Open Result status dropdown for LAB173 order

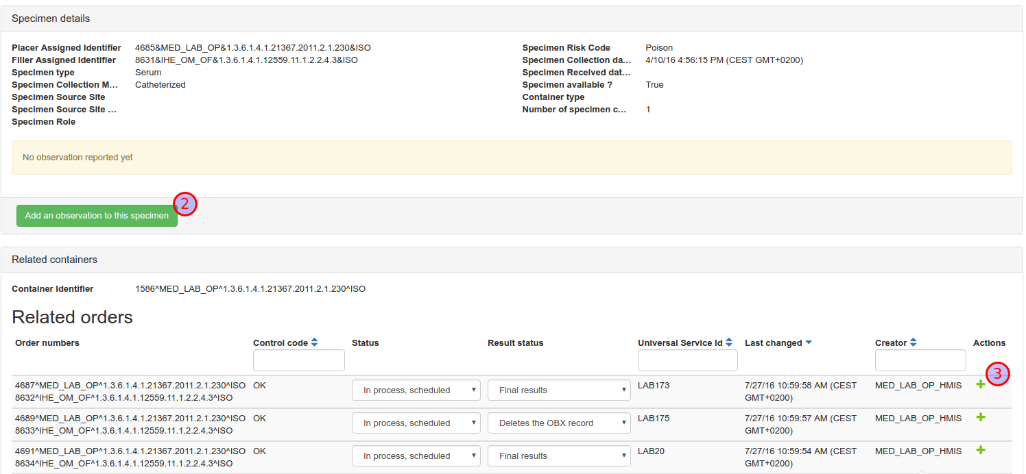click(x=558, y=390)
